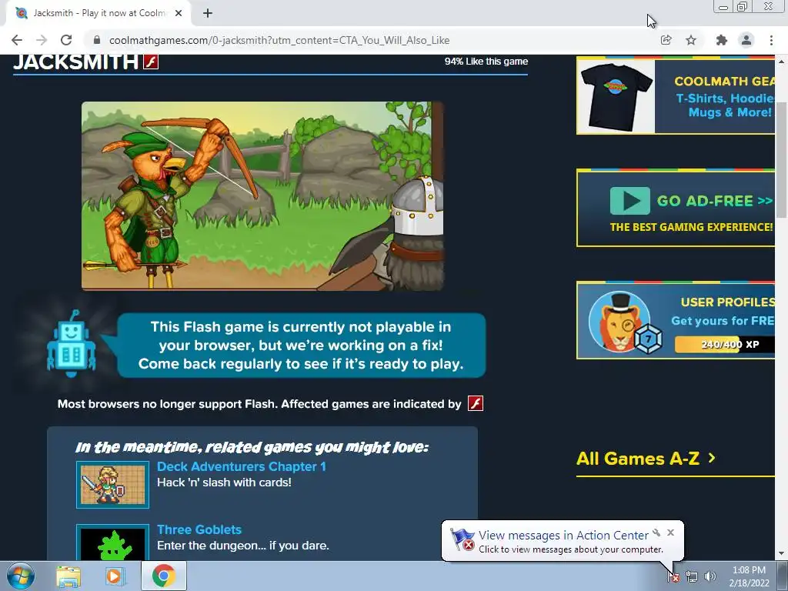Close the Jacksmith tab
This screenshot has width=788, height=591.
coord(179,13)
